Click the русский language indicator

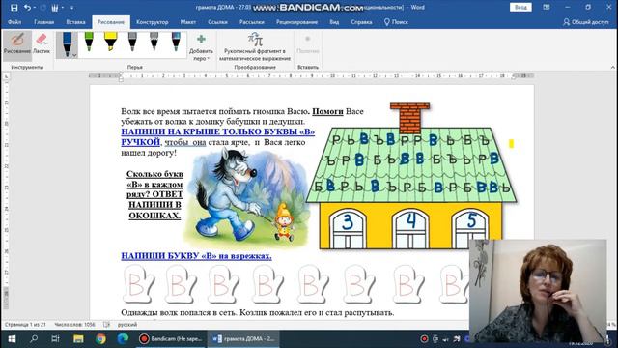(x=127, y=325)
